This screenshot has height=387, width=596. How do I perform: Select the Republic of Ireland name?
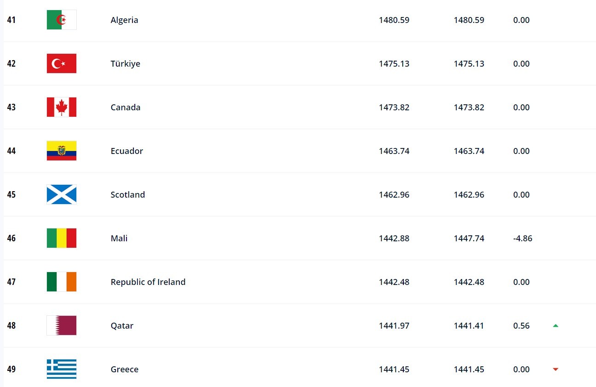148,282
